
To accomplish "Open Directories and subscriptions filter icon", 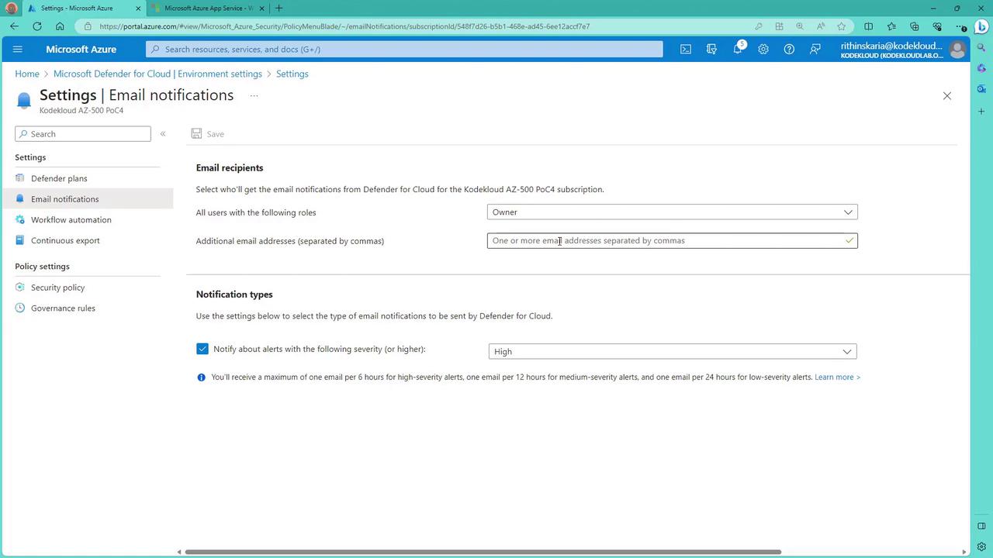I will 711,50.
